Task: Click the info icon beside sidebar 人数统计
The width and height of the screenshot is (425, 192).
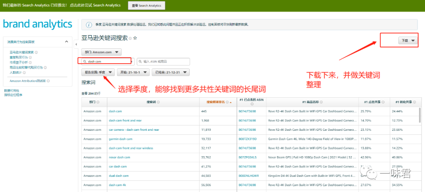Action: 24,73
